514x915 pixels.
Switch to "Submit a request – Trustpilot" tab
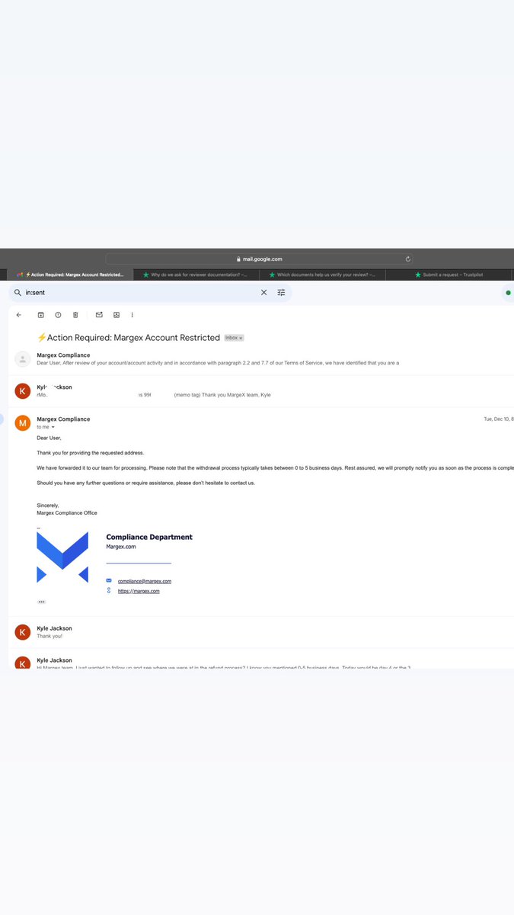(449, 274)
